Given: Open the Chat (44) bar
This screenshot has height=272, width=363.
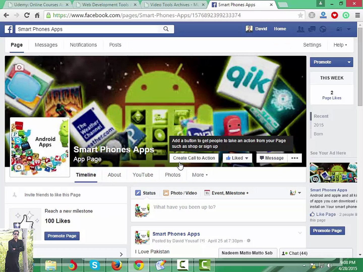Looking at the screenshot, I should pyautogui.click(x=316, y=253).
